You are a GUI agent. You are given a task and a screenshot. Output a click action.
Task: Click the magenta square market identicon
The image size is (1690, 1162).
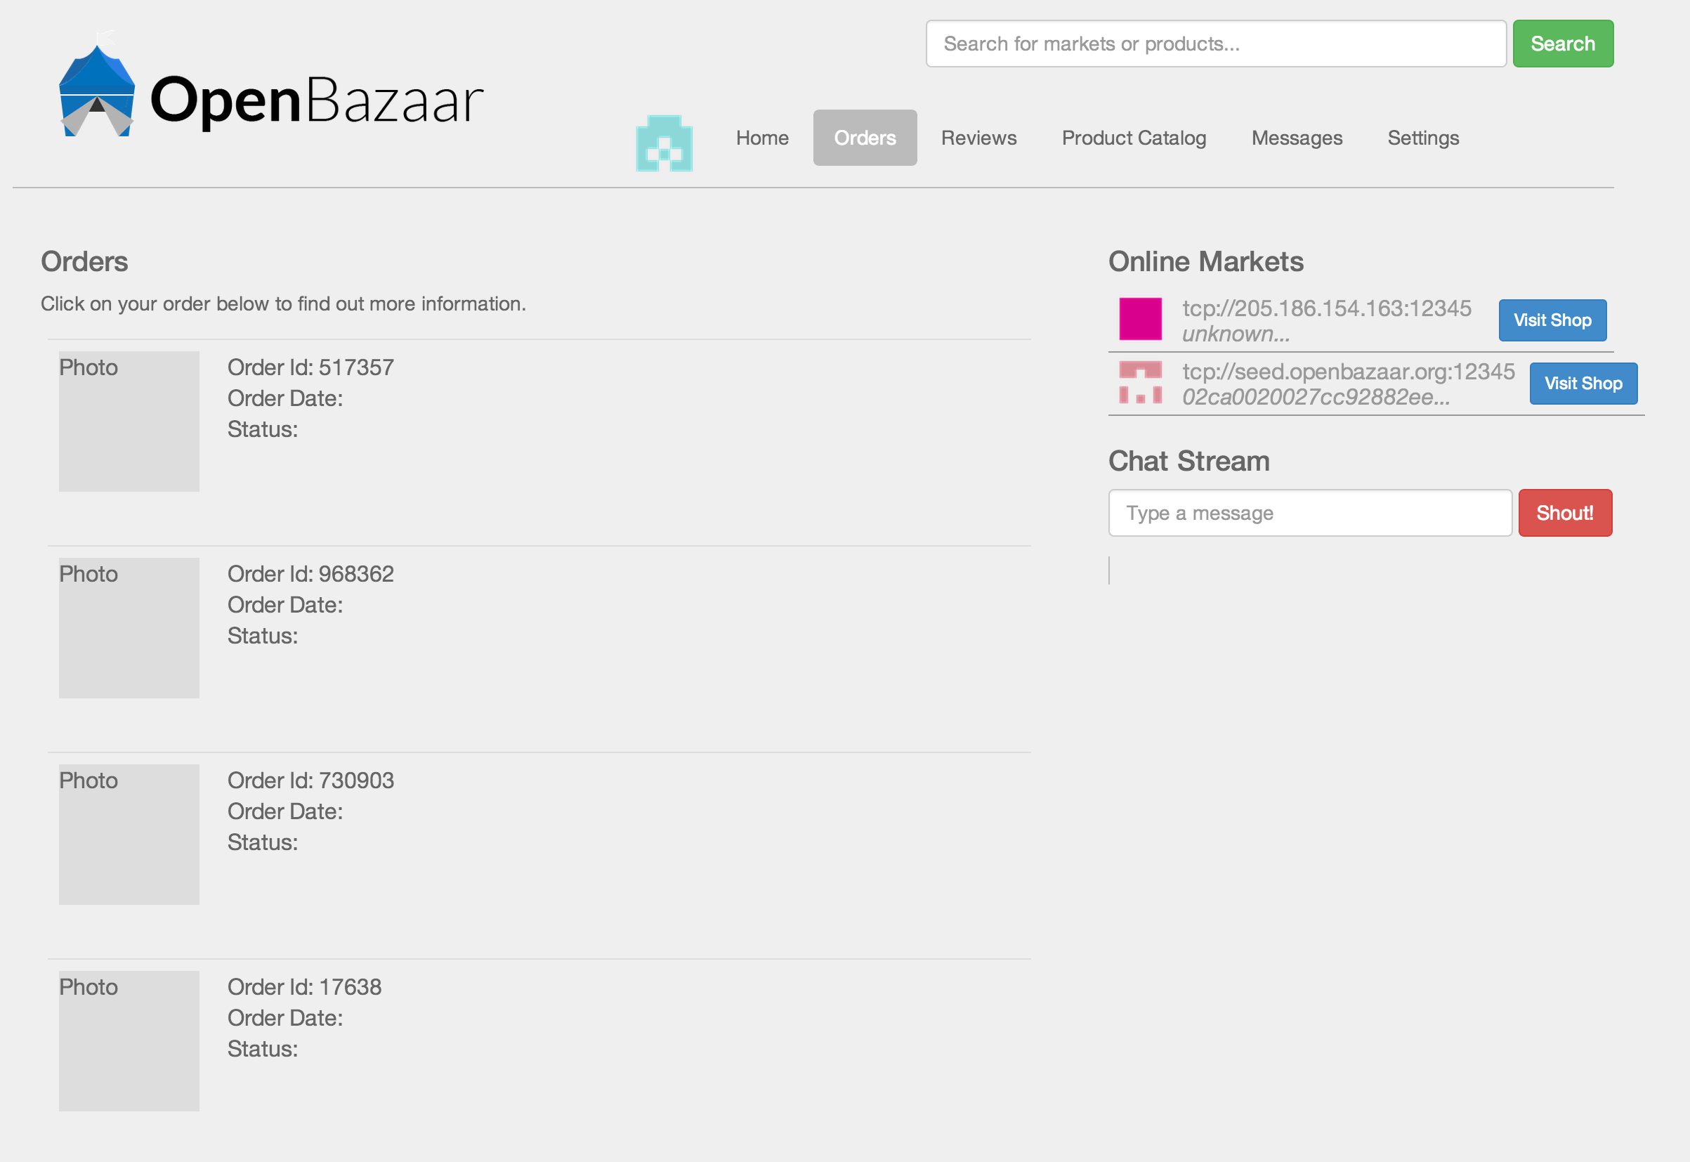click(x=1140, y=319)
